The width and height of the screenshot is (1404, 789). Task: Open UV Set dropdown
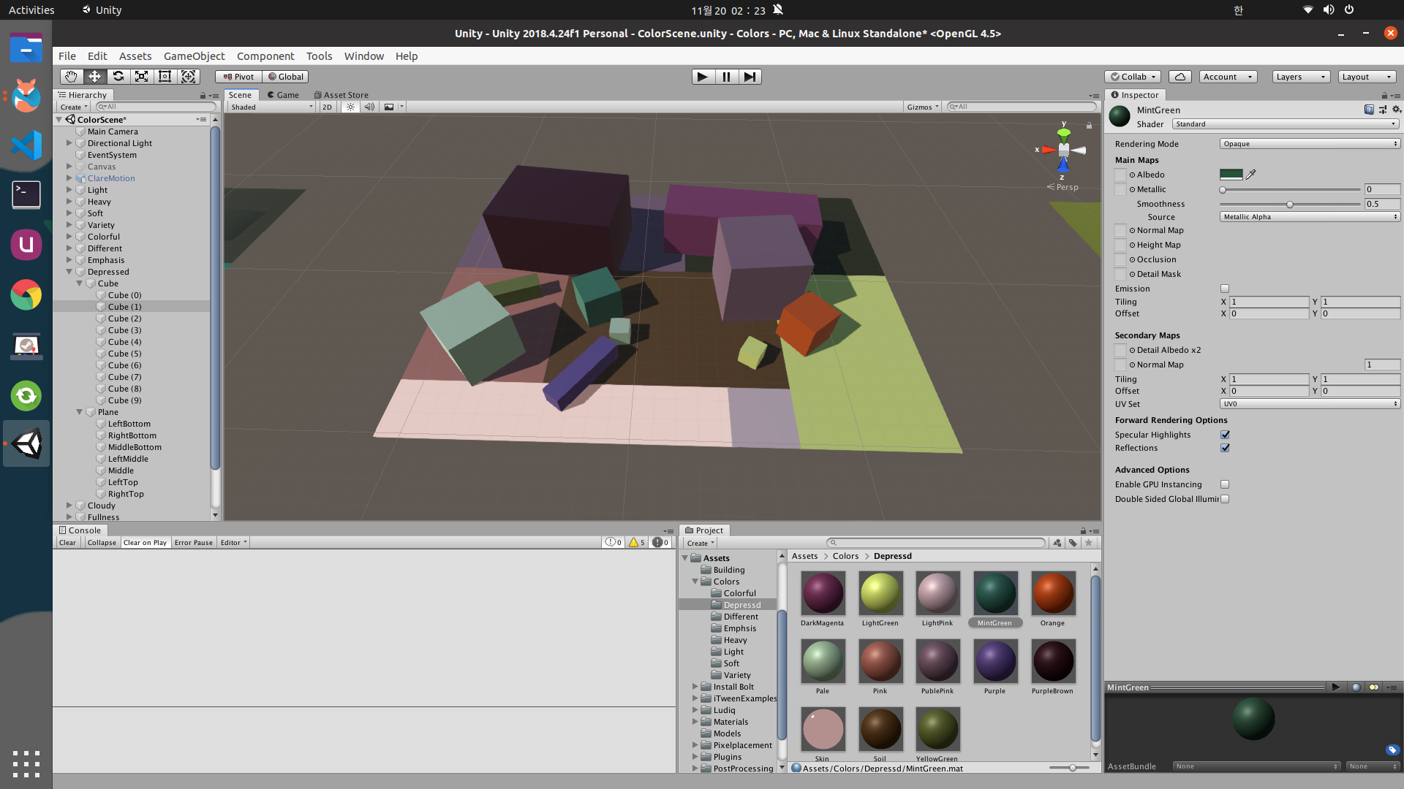point(1310,404)
